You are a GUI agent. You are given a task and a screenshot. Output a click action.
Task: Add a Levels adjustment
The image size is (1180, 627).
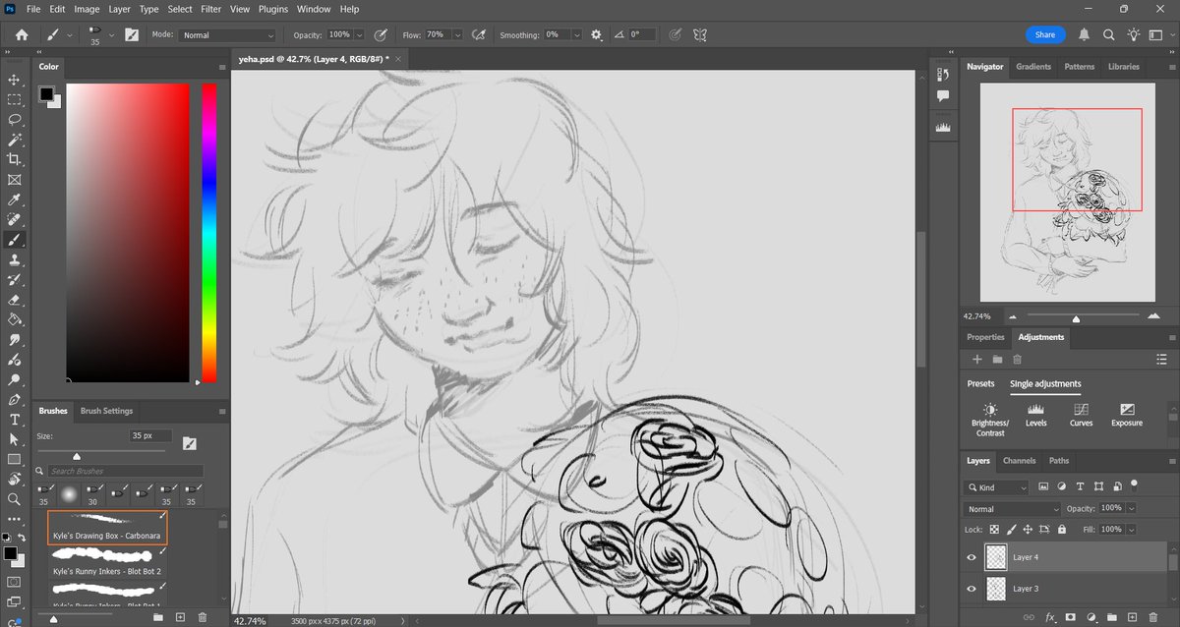click(x=1035, y=415)
